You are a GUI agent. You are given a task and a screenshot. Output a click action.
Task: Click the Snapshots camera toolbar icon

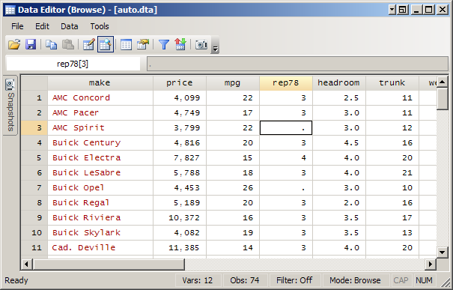tap(201, 44)
